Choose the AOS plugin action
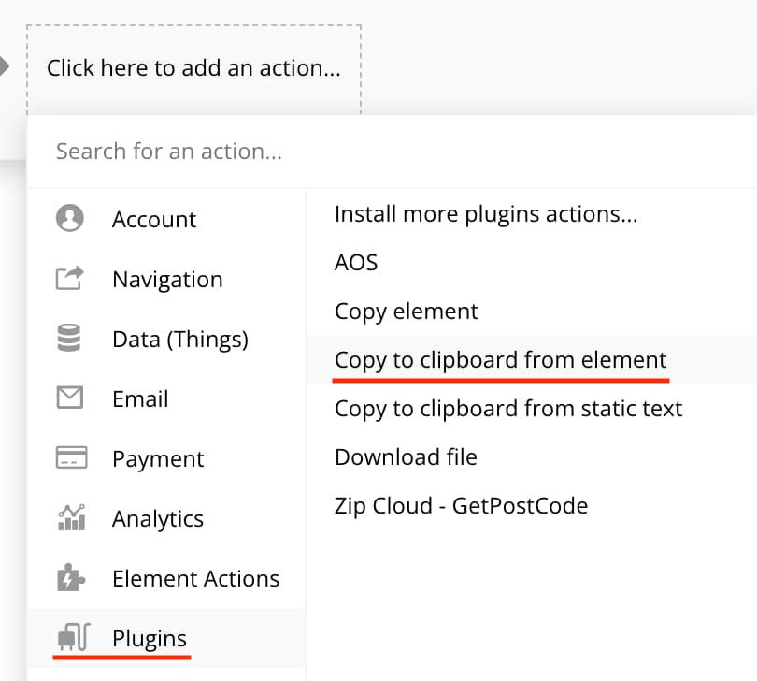The width and height of the screenshot is (757, 681). pos(356,263)
